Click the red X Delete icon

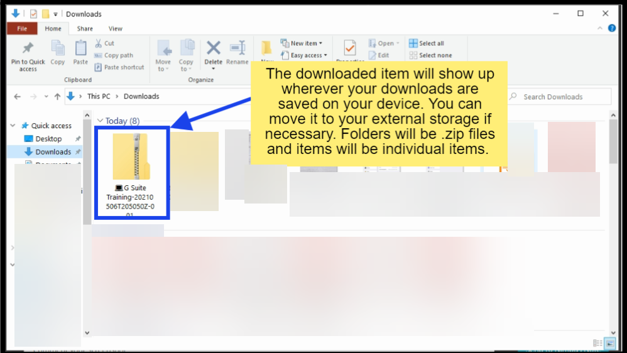(214, 50)
